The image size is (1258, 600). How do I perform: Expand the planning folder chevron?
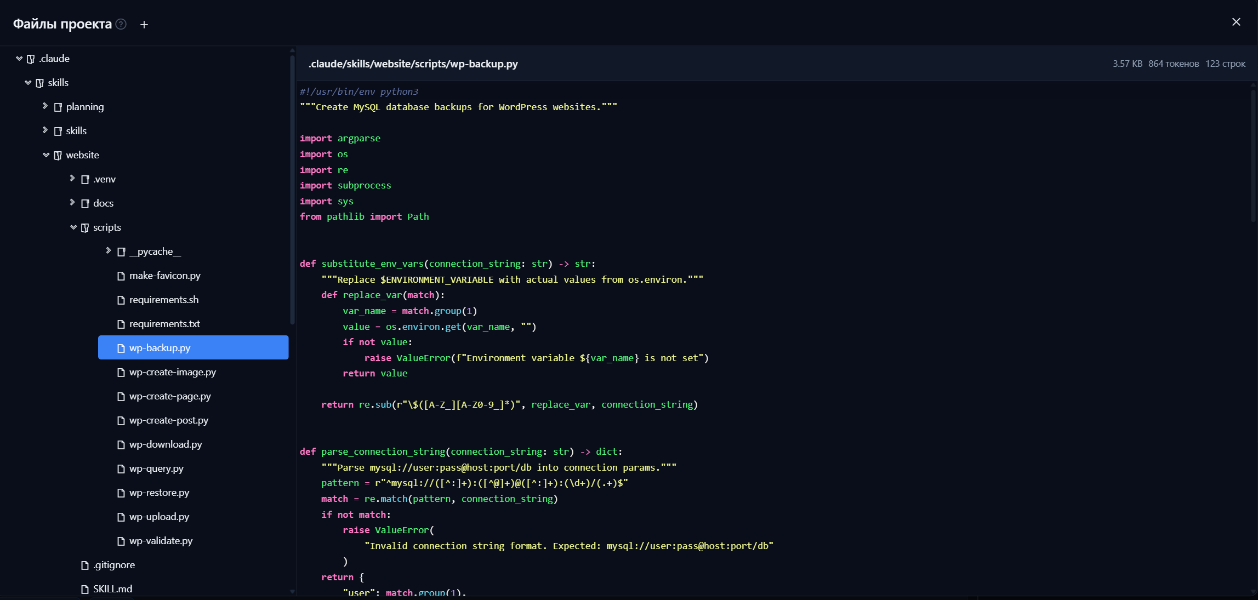point(45,106)
